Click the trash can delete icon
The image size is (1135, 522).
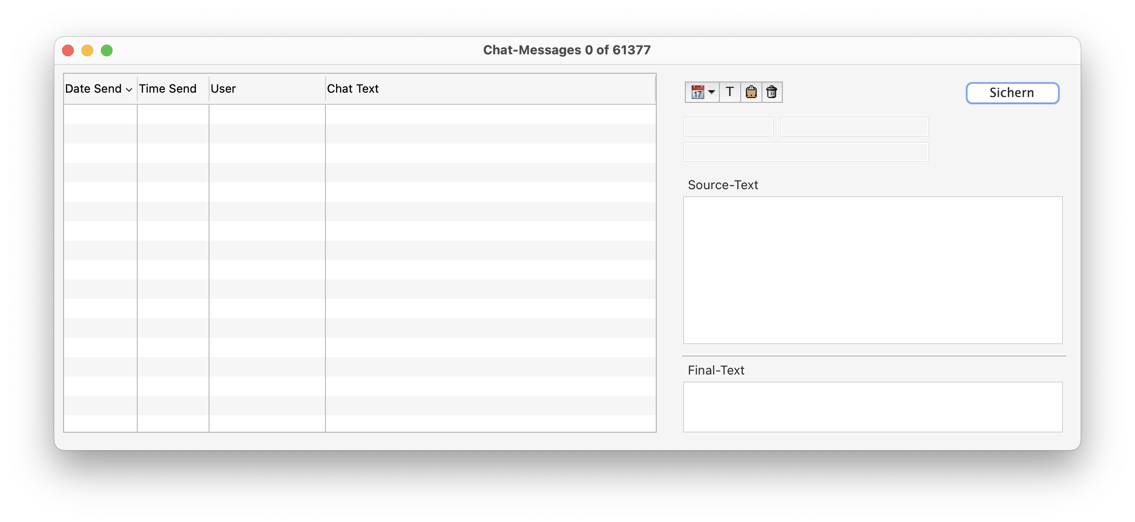pos(772,92)
